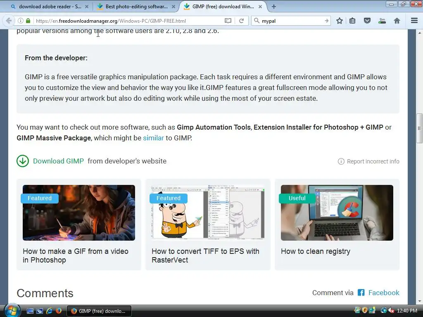
Task: Open the similar software link
Action: tap(153, 138)
